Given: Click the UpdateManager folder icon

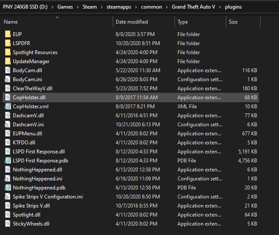Looking at the screenshot, I should 8,61.
